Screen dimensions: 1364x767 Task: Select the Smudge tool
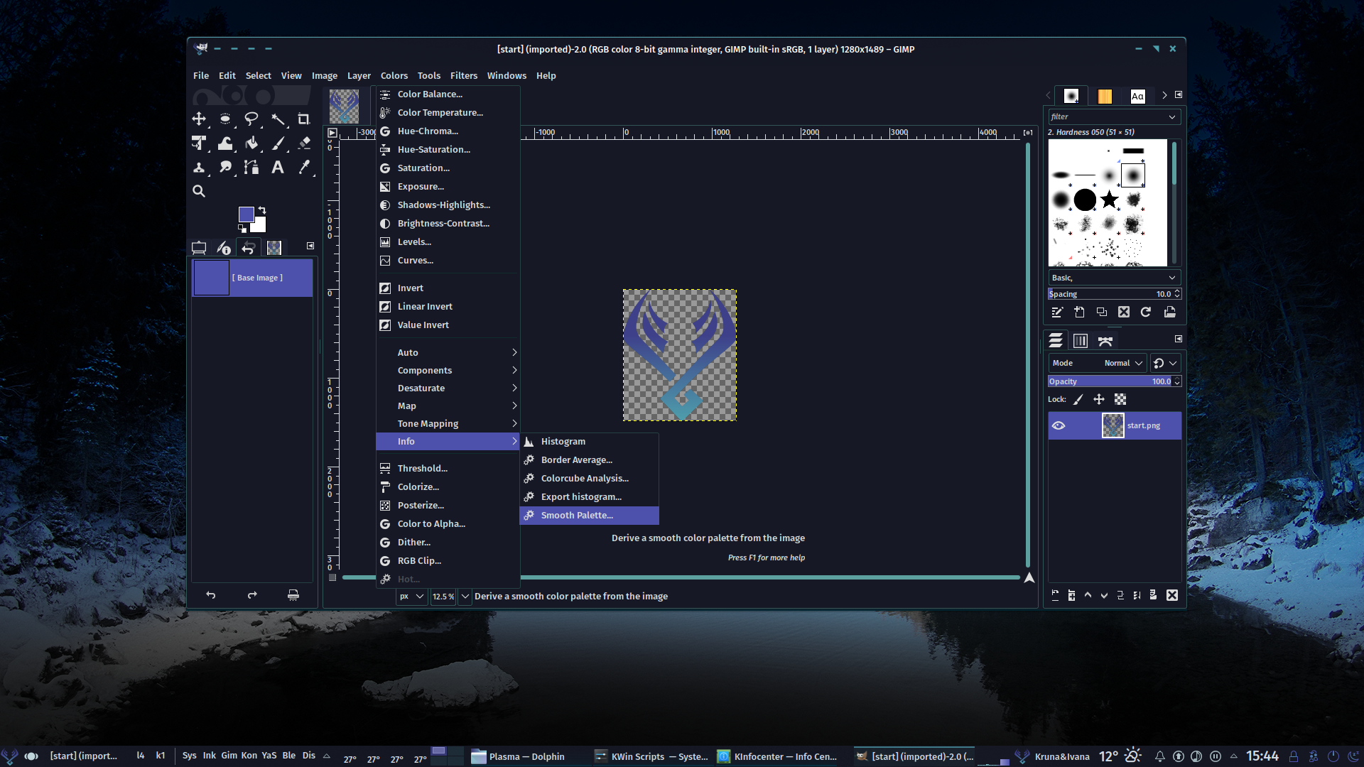click(225, 167)
